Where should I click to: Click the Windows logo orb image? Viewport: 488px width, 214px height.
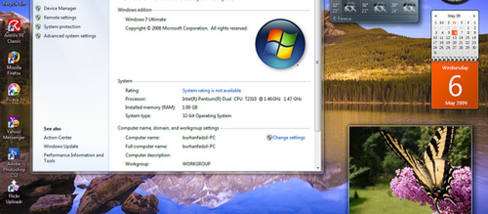[x=280, y=44]
